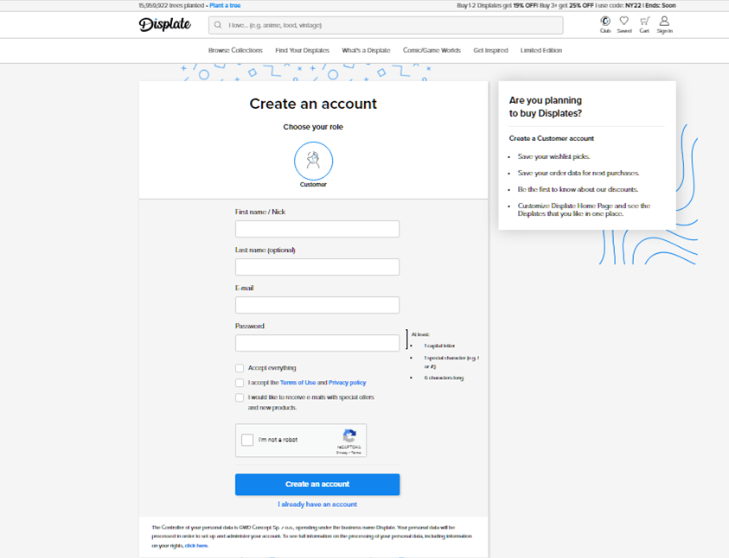The height and width of the screenshot is (558, 729).
Task: Click 'Save your wishlist picks.' text
Action: (553, 156)
